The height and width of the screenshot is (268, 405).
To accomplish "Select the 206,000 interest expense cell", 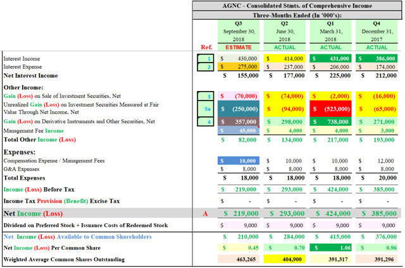I will (330, 67).
